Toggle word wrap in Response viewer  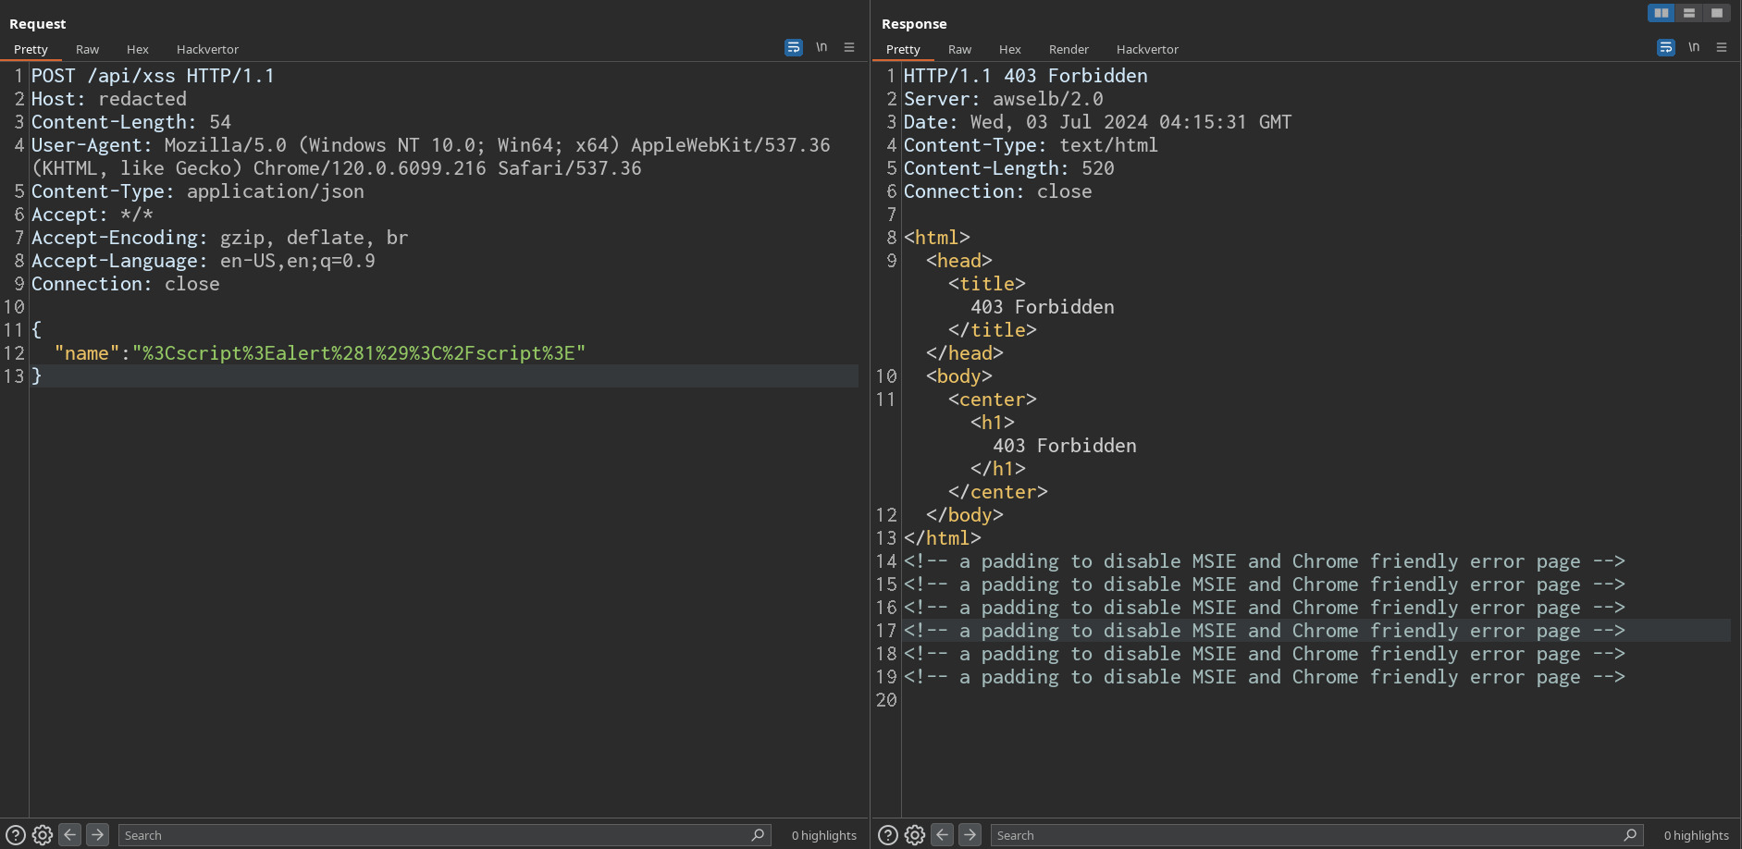tap(1665, 47)
